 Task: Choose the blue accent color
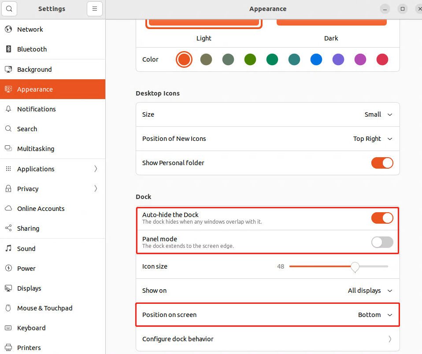[316, 59]
